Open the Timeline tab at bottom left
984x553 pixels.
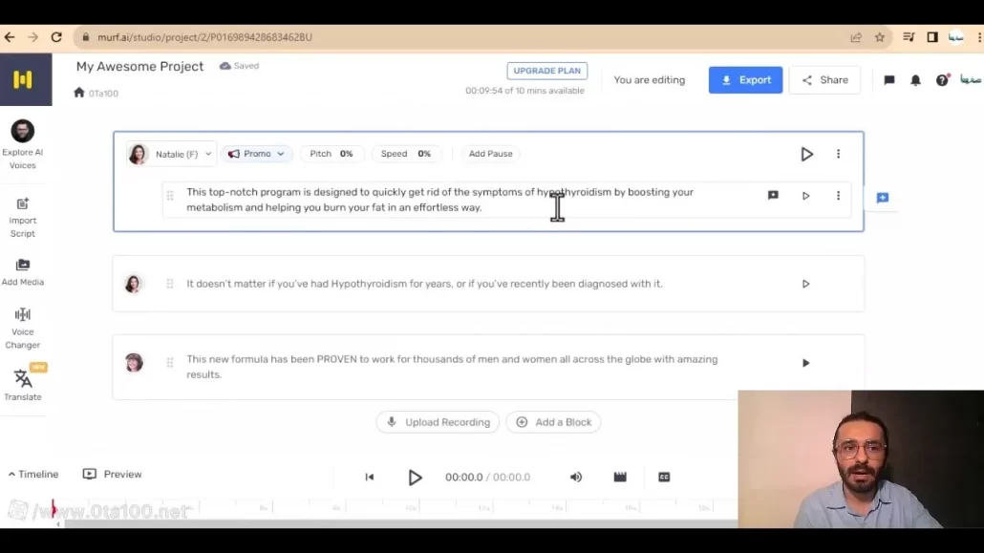click(x=33, y=474)
